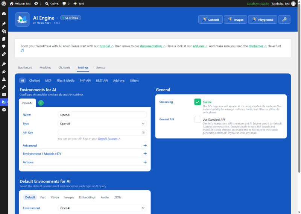Open Users sidebar icon
Image resolution: width=301 pixels, height=214 pixels.
point(4,79)
